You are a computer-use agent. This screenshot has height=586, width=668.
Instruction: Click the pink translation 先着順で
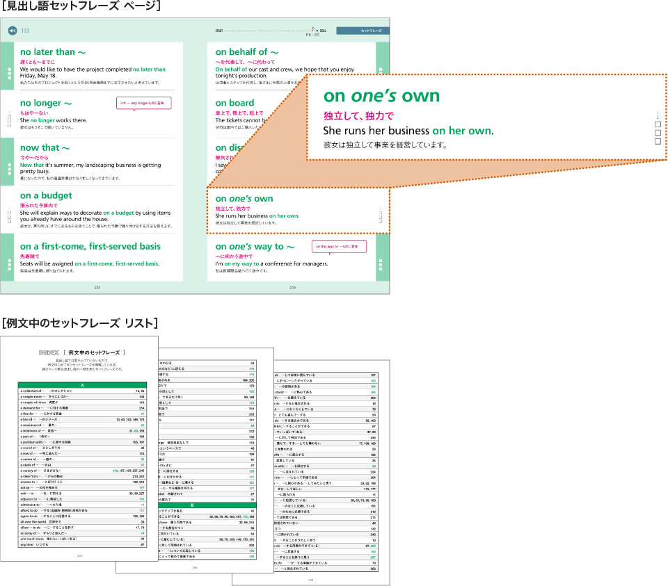[x=29, y=257]
